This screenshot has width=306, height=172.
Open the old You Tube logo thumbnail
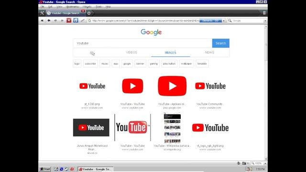point(132,128)
